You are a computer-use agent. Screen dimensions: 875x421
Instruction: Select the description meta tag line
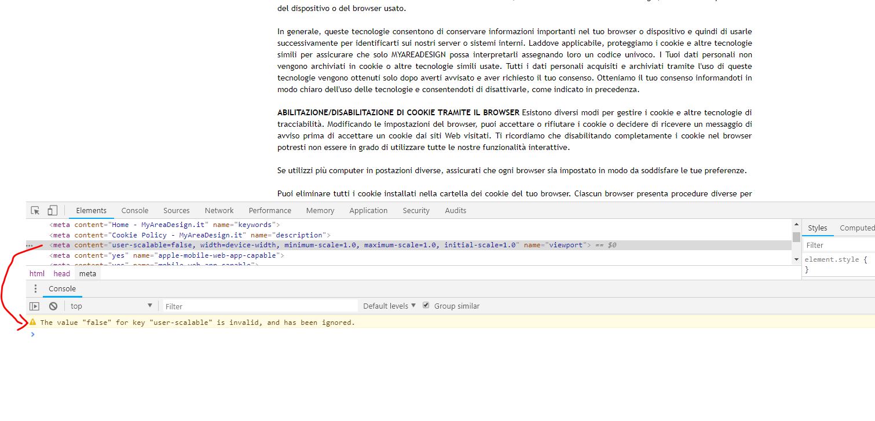point(190,235)
